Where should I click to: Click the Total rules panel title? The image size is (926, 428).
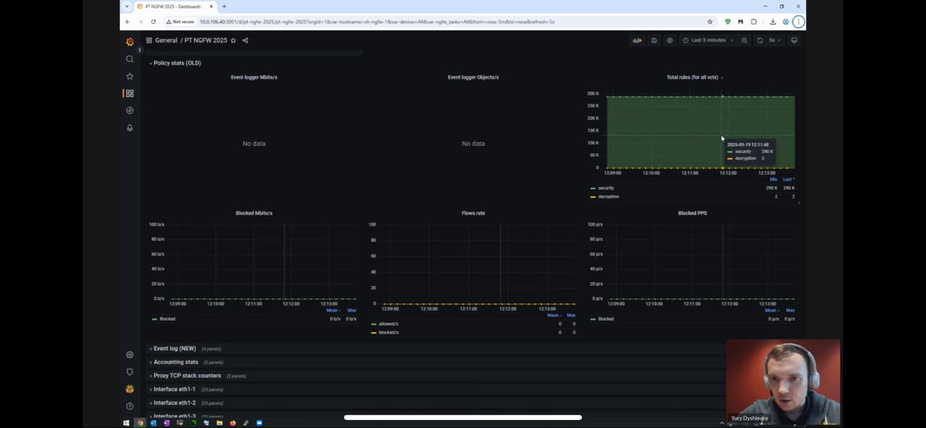(x=692, y=77)
